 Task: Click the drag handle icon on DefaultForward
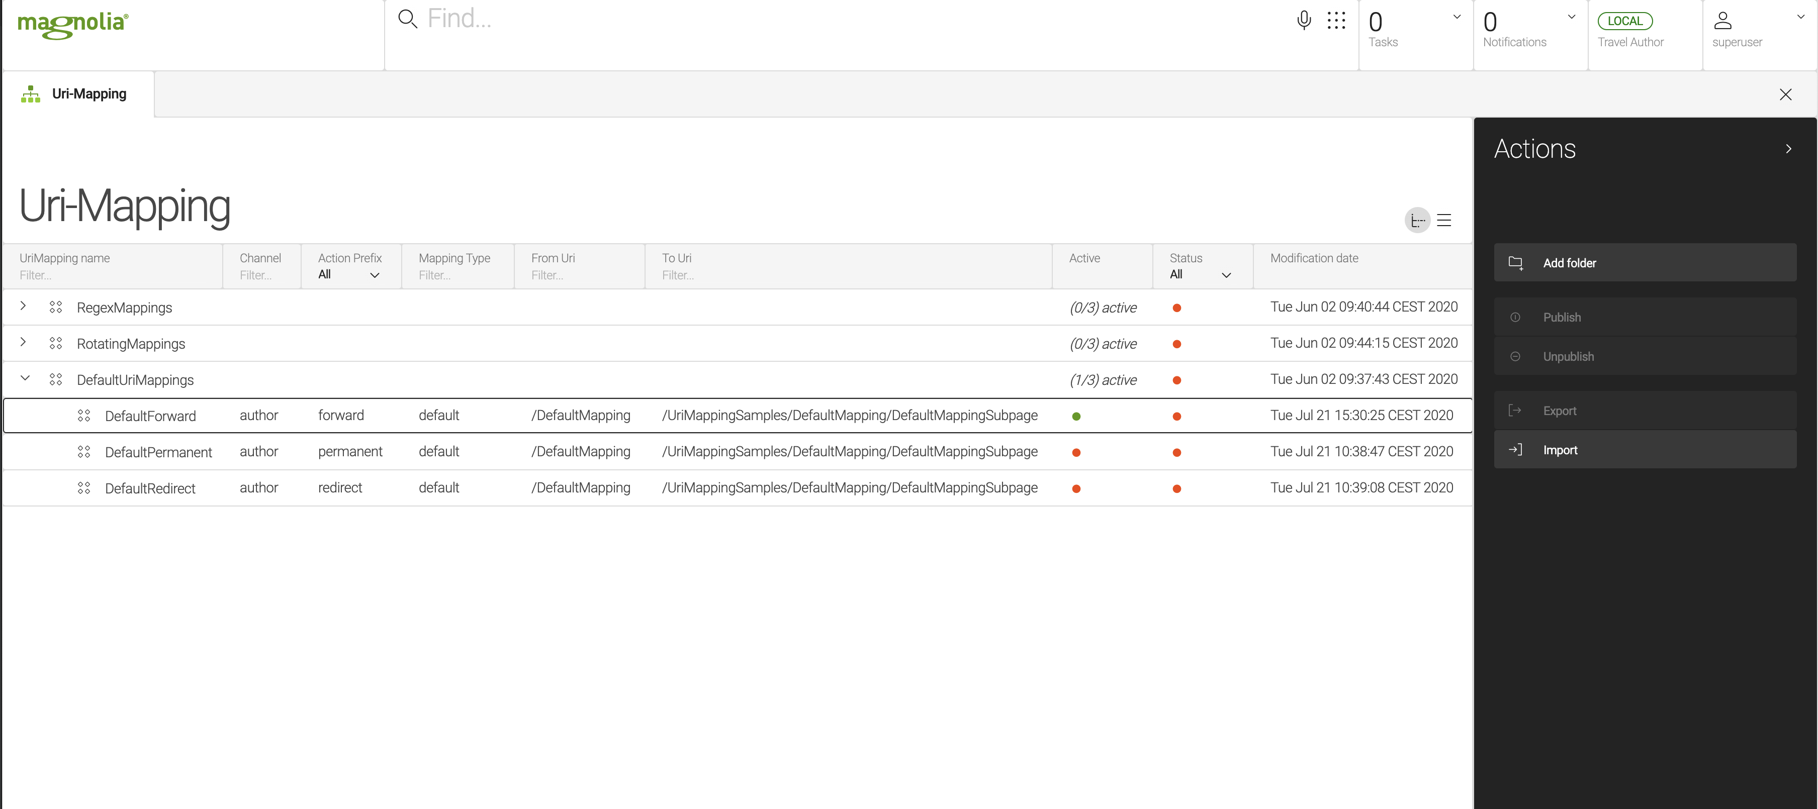(82, 415)
